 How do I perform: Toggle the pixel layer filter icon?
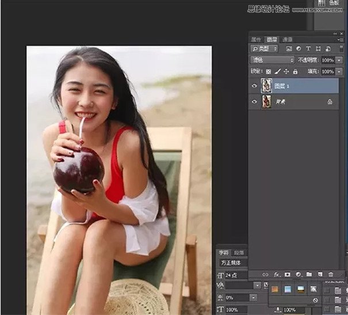tap(289, 48)
